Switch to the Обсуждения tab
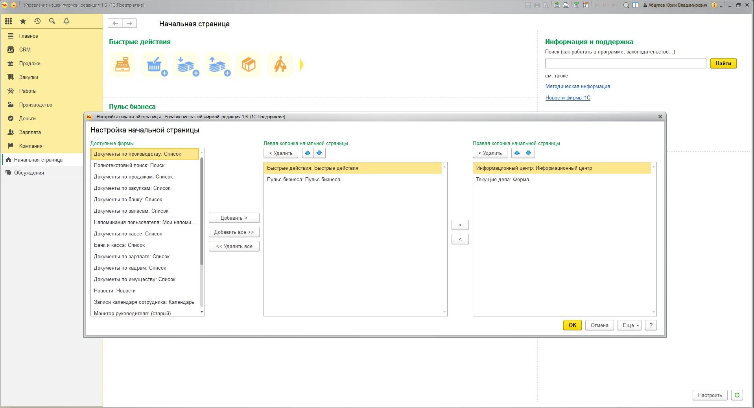The width and height of the screenshot is (754, 408). click(x=42, y=173)
